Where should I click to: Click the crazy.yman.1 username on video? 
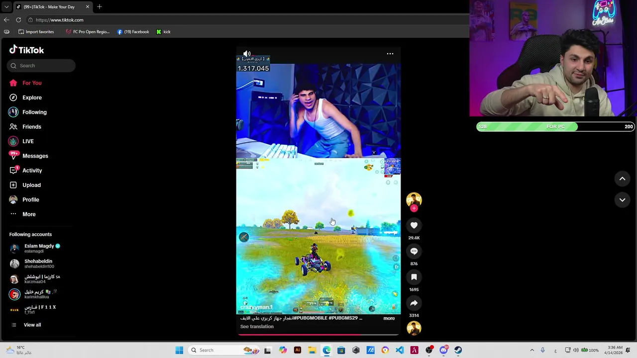[x=256, y=307]
